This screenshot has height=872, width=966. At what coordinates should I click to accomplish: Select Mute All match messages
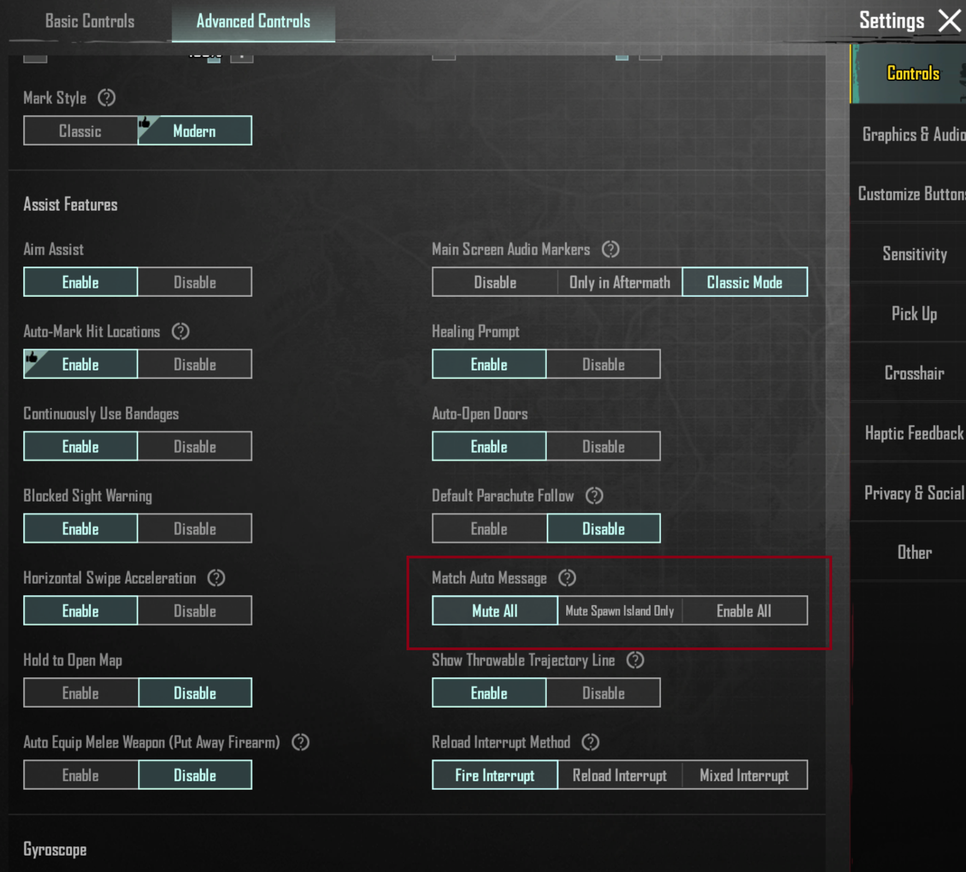pos(495,610)
